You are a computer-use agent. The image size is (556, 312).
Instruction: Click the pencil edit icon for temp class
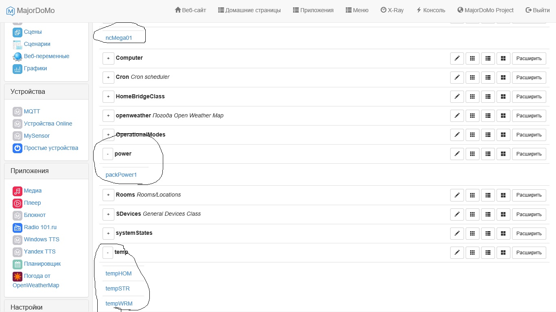[457, 253]
